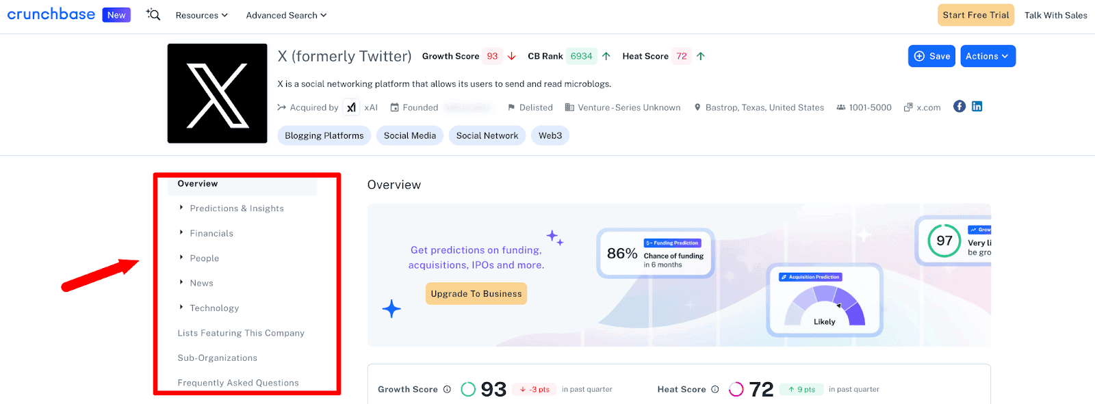Expand the Predictions & Insights section

point(236,208)
